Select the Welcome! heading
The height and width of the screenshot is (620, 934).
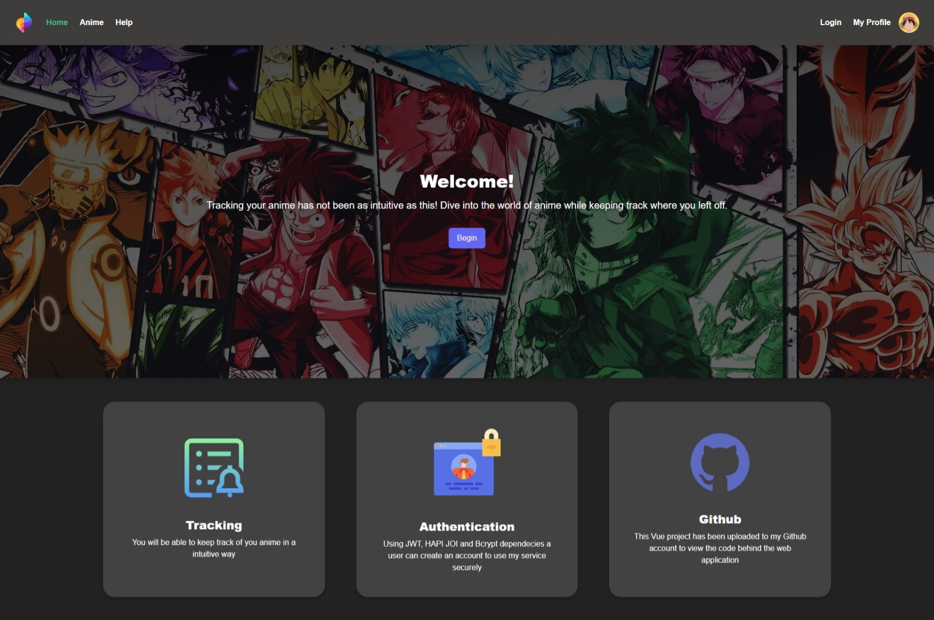coord(467,181)
